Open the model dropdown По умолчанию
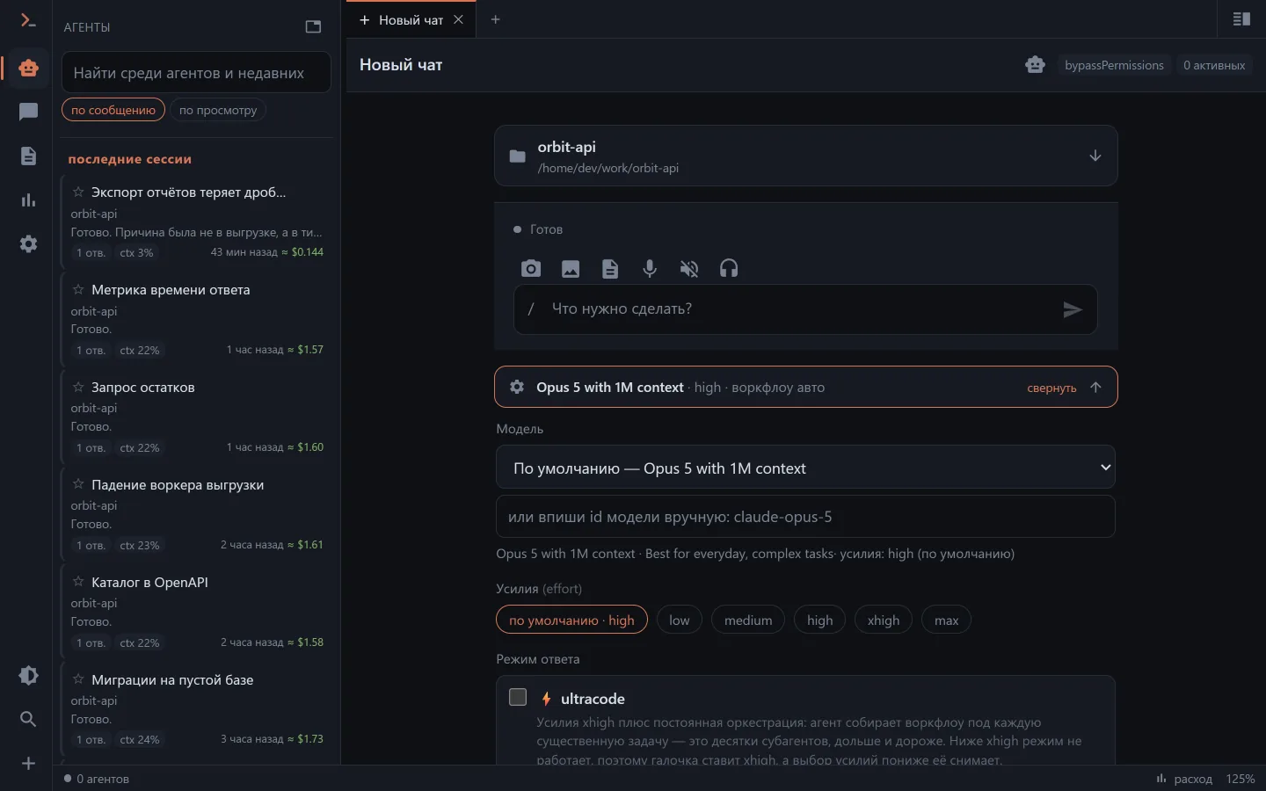 coord(805,468)
